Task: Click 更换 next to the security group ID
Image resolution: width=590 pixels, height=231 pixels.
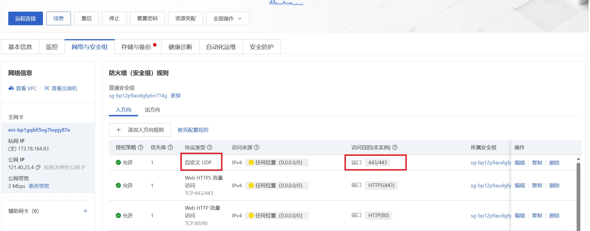Action: point(176,96)
